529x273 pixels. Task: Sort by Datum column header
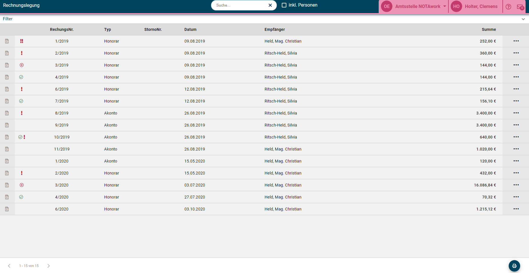tap(190, 29)
